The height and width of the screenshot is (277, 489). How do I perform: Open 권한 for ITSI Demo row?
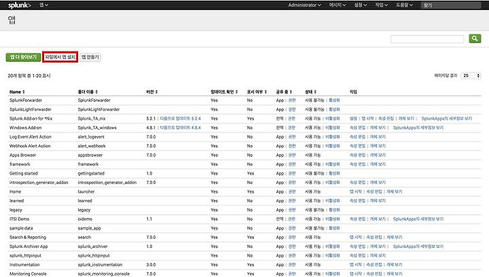pyautogui.click(x=291, y=219)
